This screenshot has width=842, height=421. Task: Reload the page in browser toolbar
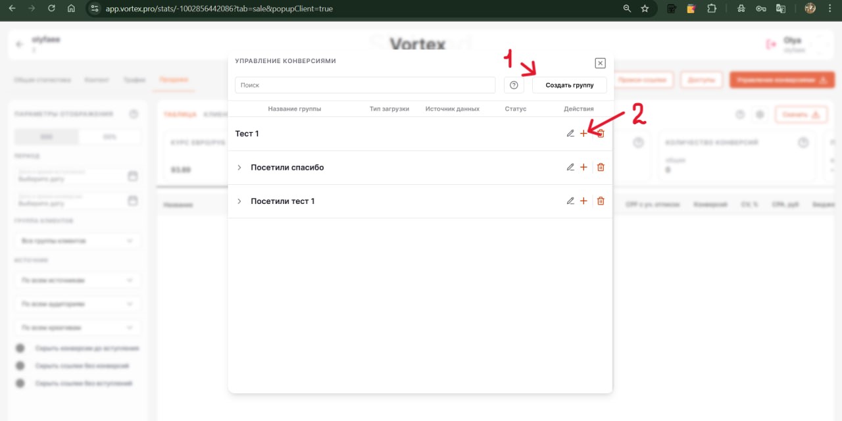[x=51, y=9]
